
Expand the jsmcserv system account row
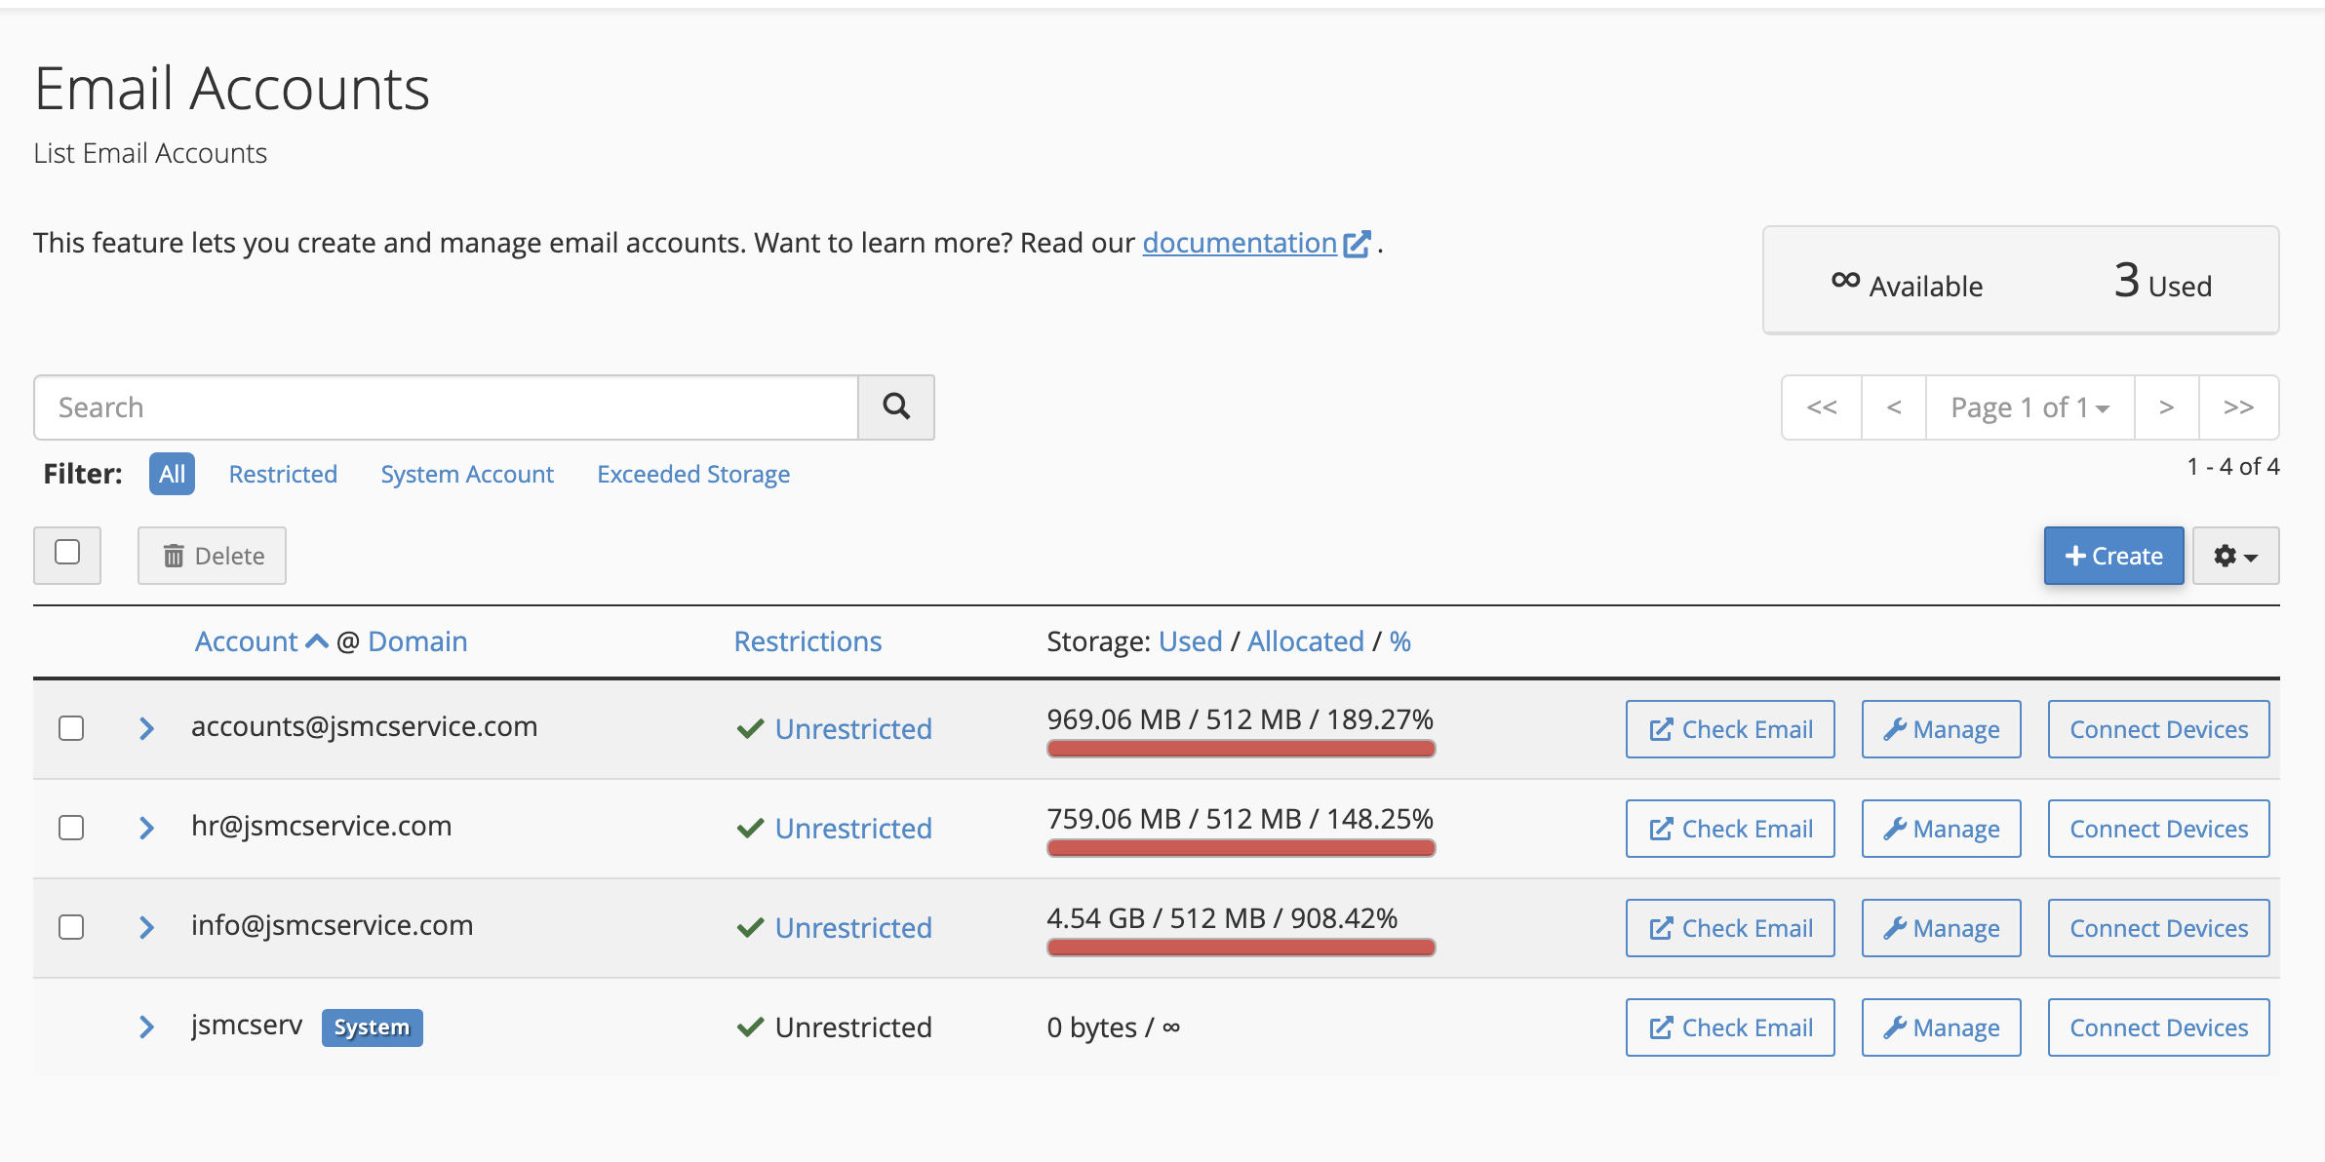tap(146, 1026)
